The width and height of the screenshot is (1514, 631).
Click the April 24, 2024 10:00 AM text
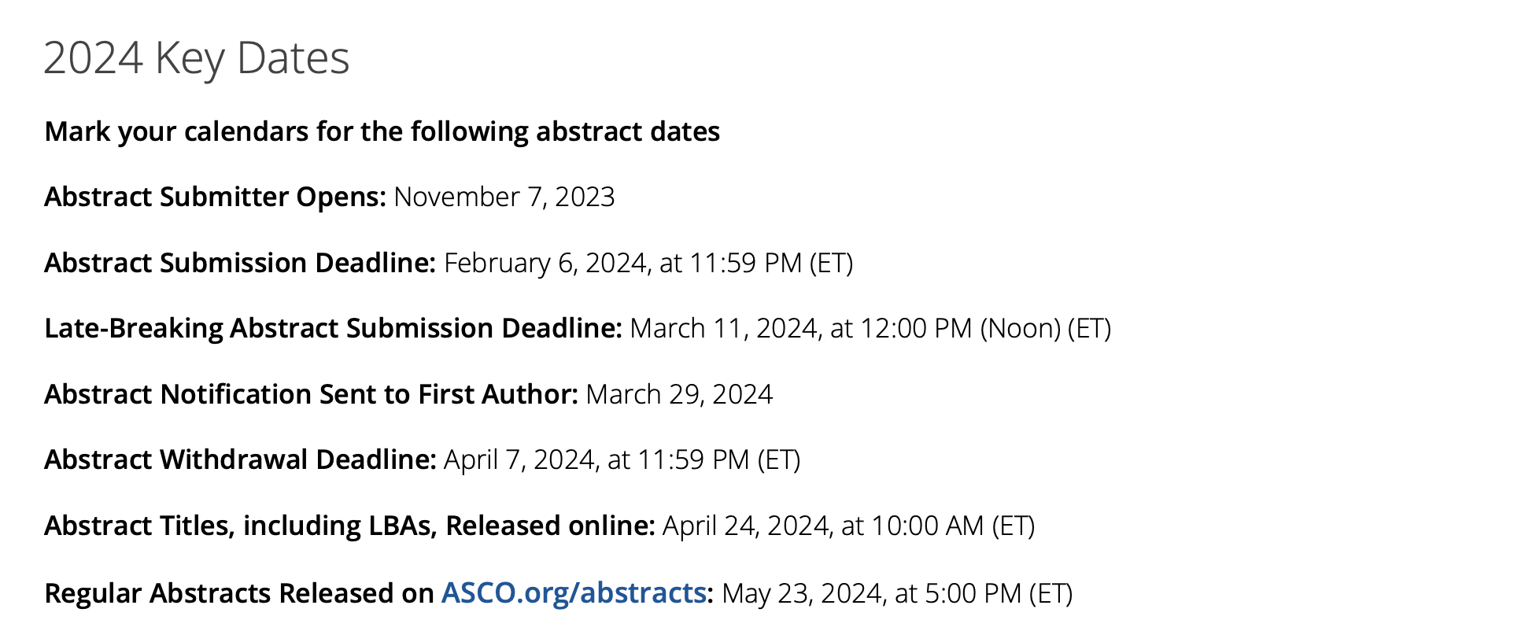(x=849, y=526)
